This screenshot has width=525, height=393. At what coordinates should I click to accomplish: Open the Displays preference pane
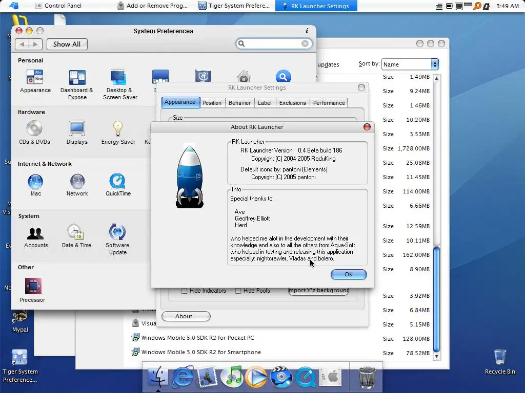[x=77, y=133]
